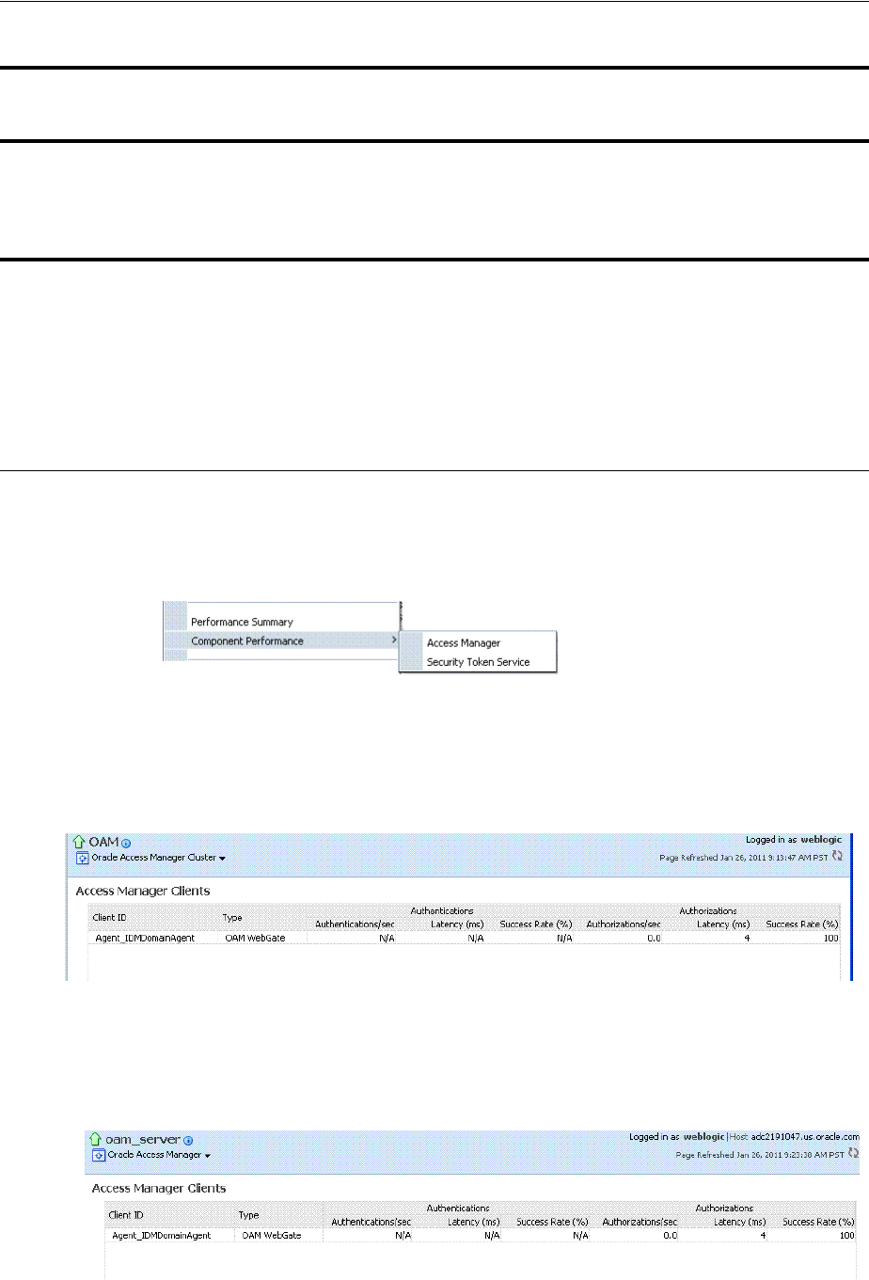The height and width of the screenshot is (1280, 869).
Task: Expand the Component Performance submenu arrow
Action: tap(393, 640)
